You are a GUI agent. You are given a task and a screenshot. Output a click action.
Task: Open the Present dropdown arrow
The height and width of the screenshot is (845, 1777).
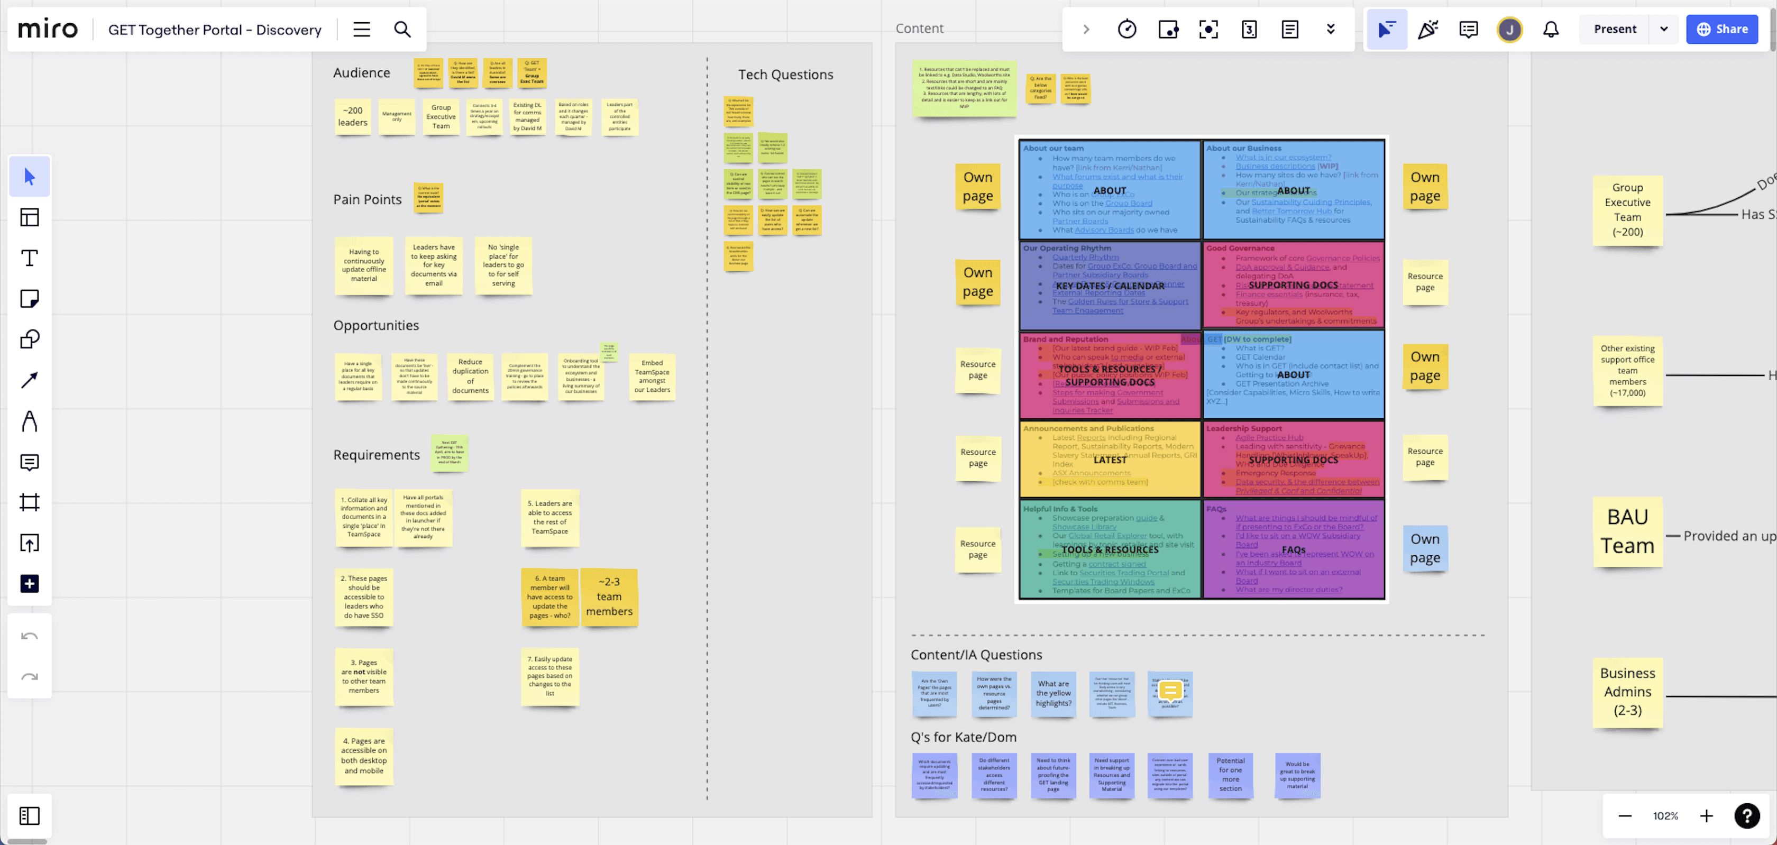click(x=1664, y=29)
